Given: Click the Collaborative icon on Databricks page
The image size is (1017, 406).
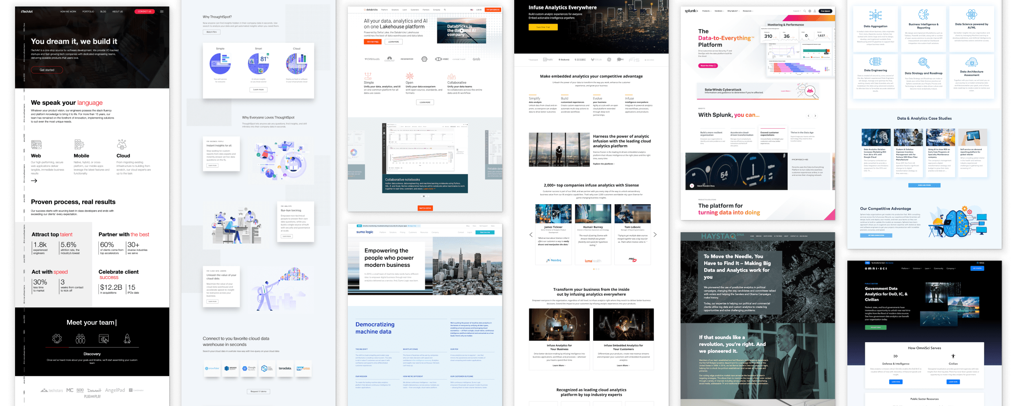Looking at the screenshot, I should tap(452, 76).
